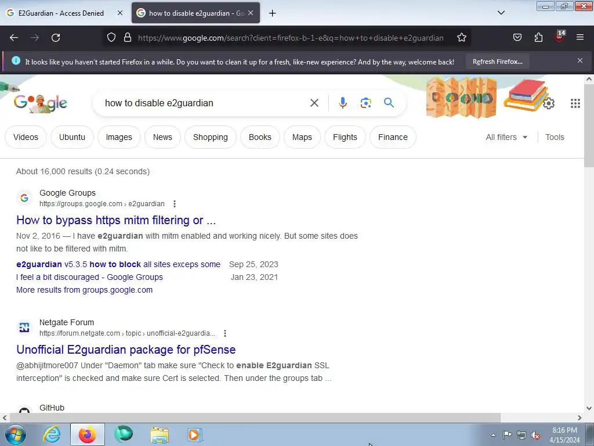Open Firefox application hamburger menu
This screenshot has width=594, height=446.
coord(580,38)
